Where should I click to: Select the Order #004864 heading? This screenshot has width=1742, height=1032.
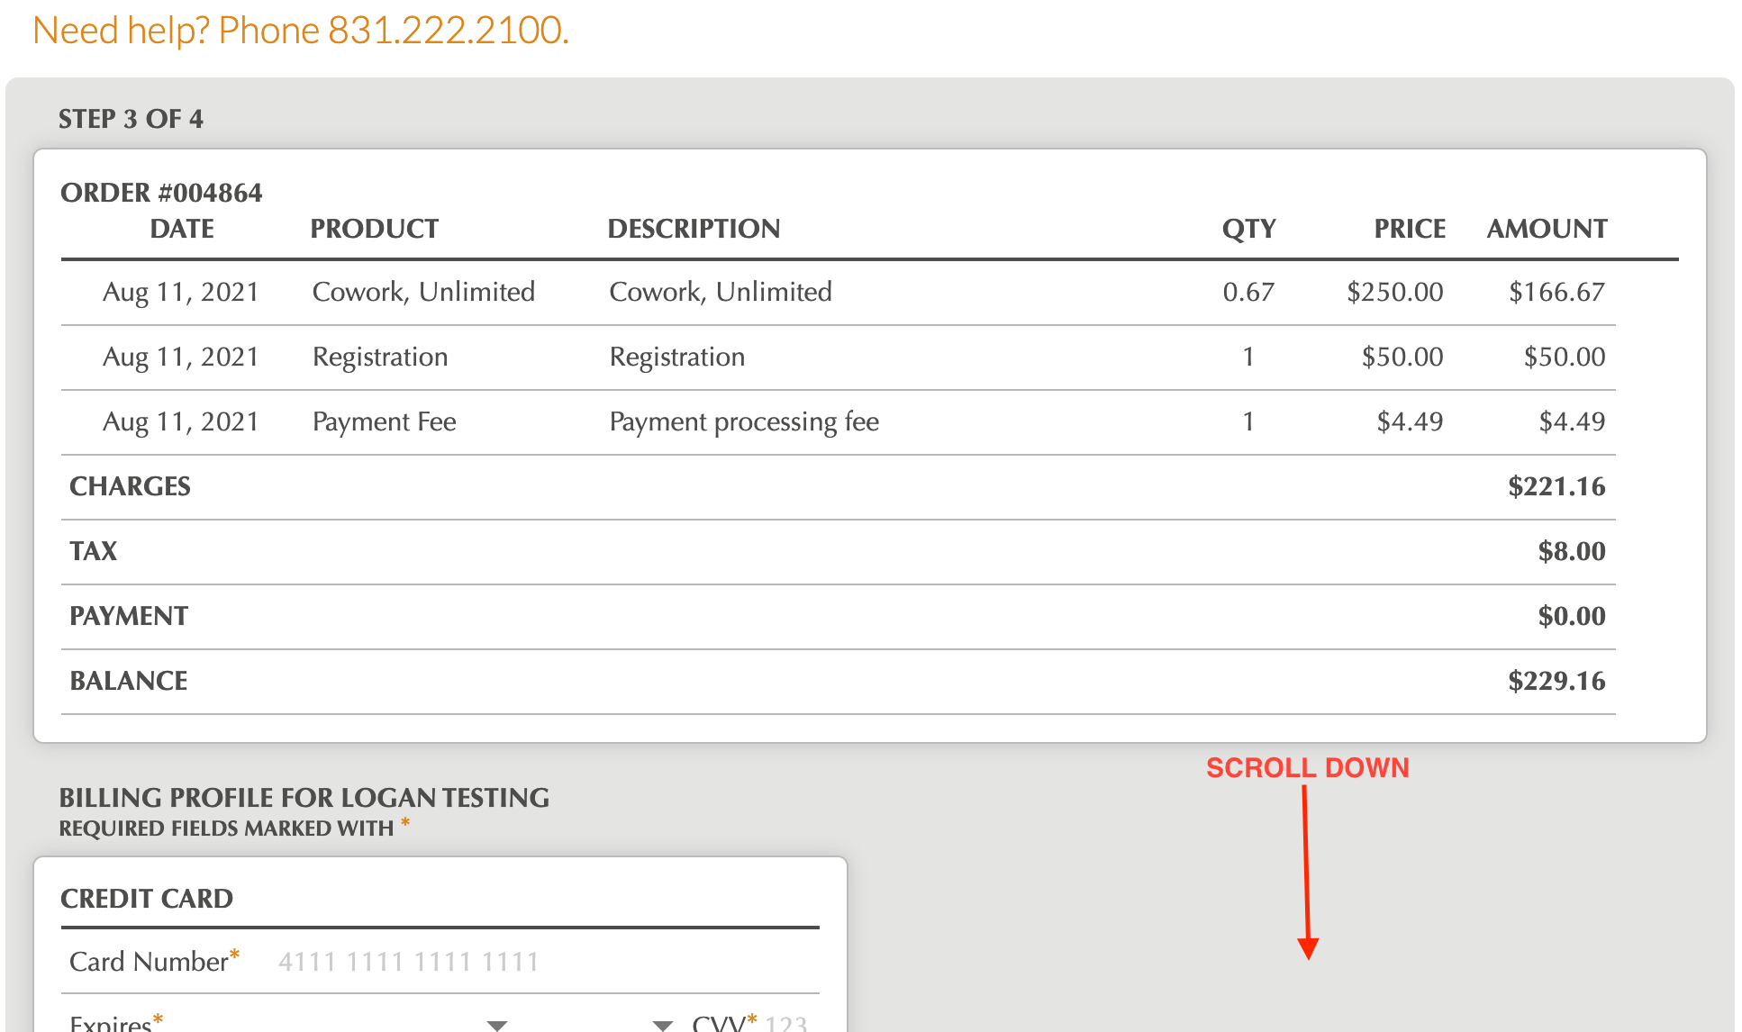(161, 193)
